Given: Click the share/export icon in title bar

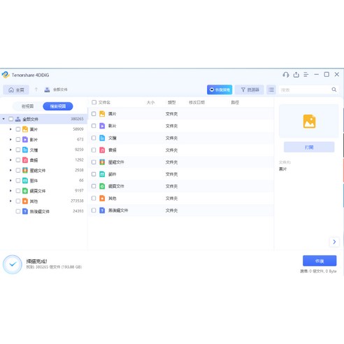Looking at the screenshot, I should click(x=296, y=75).
